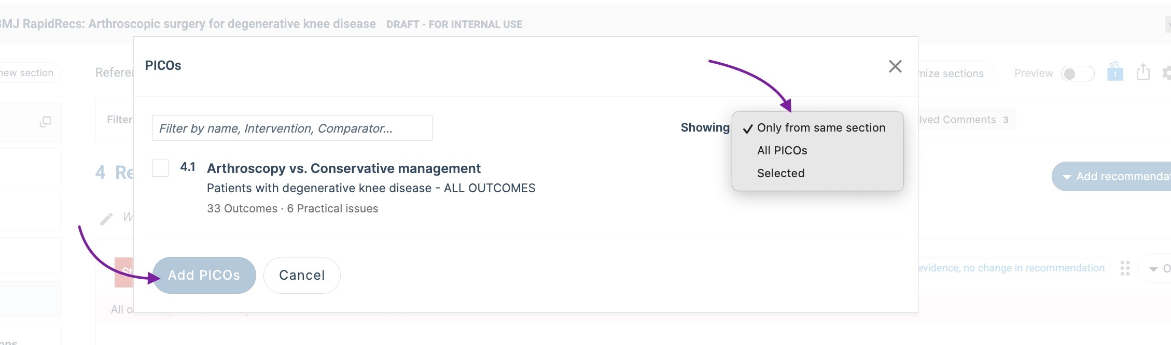The width and height of the screenshot is (1171, 345).
Task: Click the drag handle dots icon
Action: coord(1125,268)
